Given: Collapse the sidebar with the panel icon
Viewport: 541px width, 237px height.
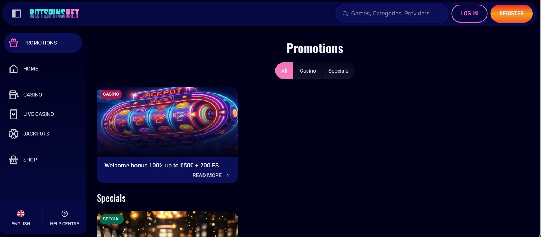Looking at the screenshot, I should click(x=17, y=14).
